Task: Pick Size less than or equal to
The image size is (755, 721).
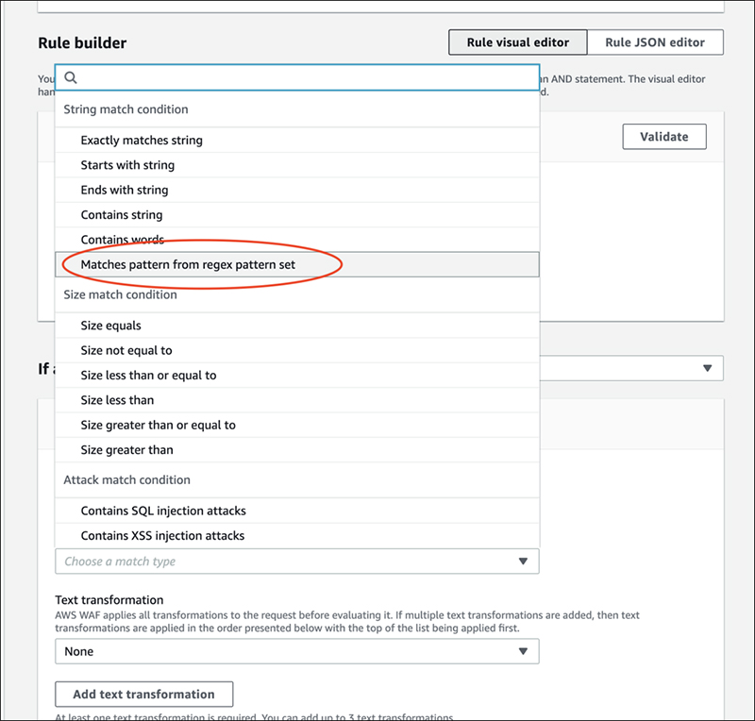Action: 148,375
